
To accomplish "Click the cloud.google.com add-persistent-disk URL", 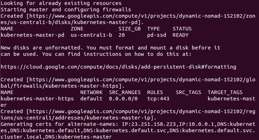I will click(118, 67).
